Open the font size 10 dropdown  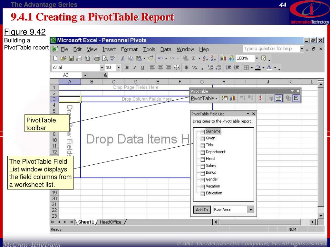point(119,68)
